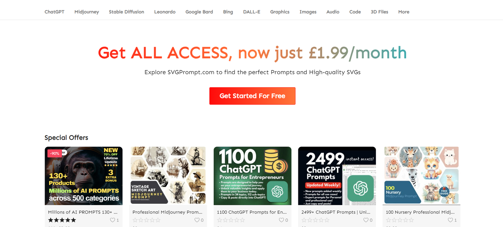This screenshot has width=503, height=227.
Task: Open the 3D Files category
Action: pyautogui.click(x=379, y=12)
